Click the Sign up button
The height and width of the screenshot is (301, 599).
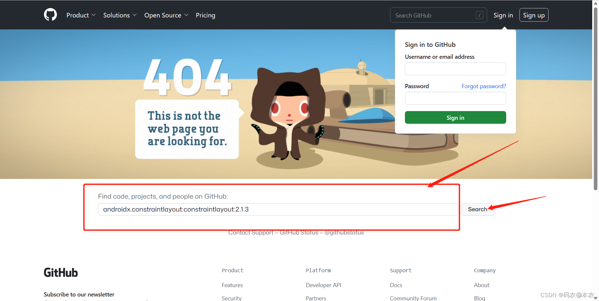click(534, 15)
